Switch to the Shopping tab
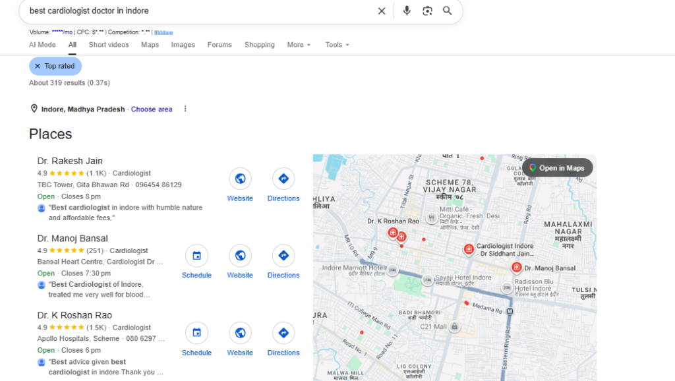Image resolution: width=675 pixels, height=381 pixels. [x=260, y=45]
